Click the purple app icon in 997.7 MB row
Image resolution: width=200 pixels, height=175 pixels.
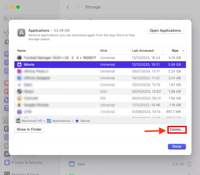[x=19, y=112]
